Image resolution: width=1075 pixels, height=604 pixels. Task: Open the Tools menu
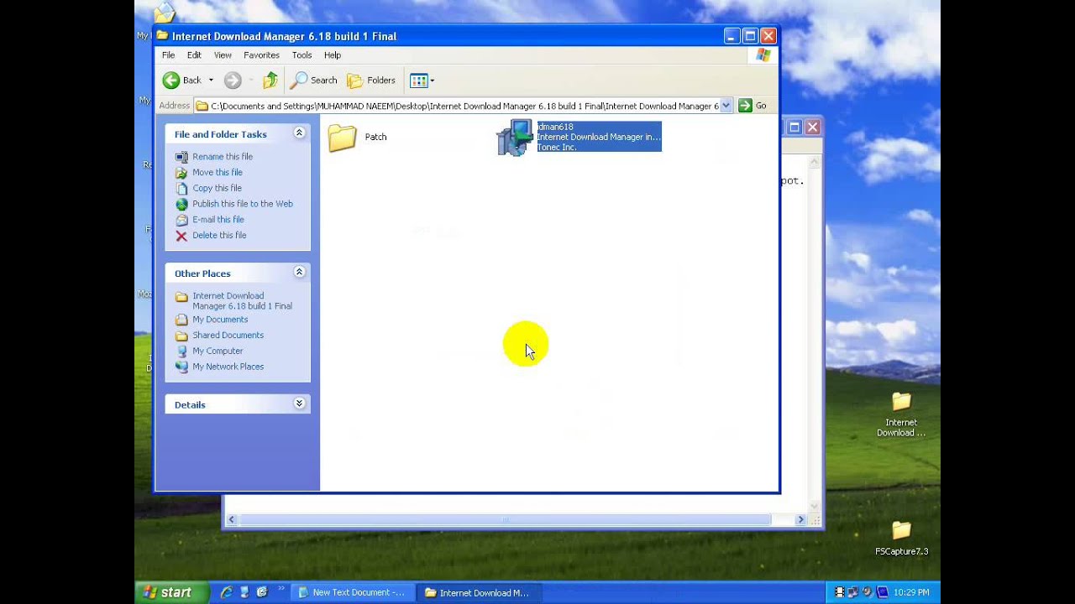302,55
